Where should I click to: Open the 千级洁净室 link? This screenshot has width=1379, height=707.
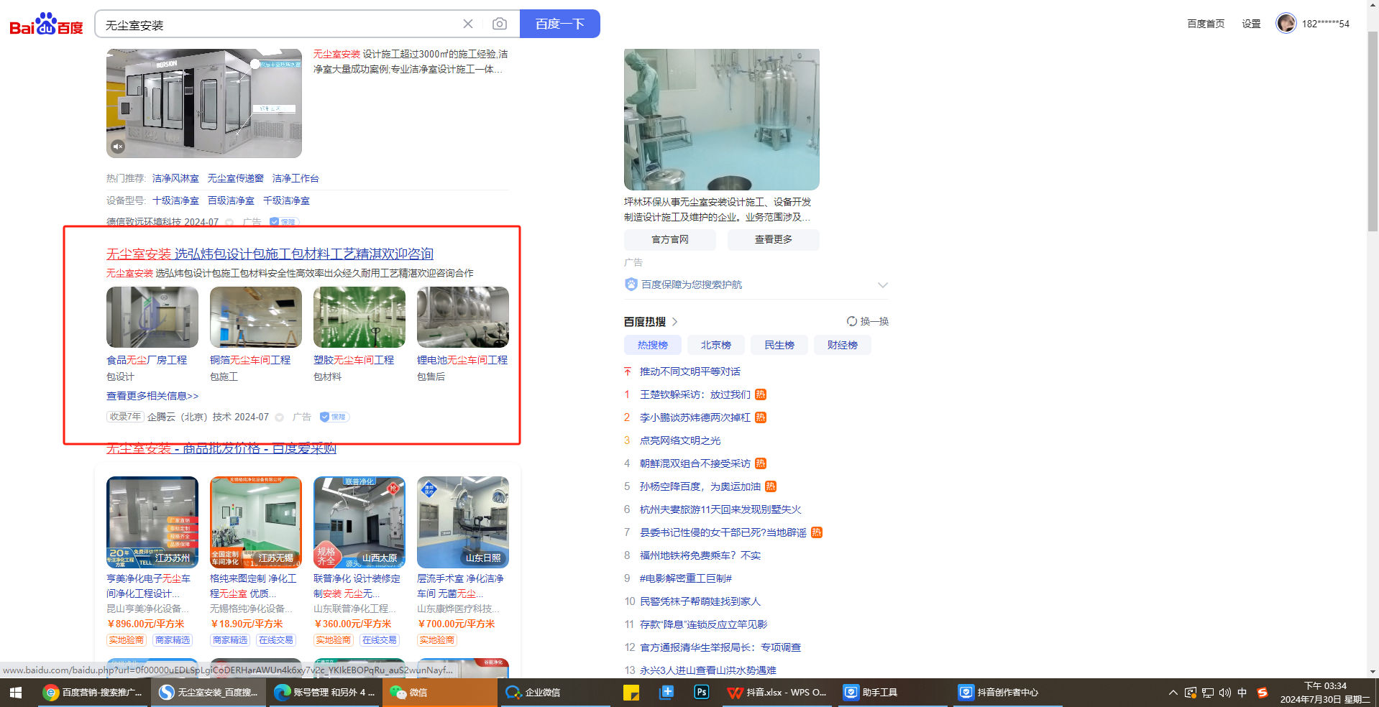[x=286, y=200]
